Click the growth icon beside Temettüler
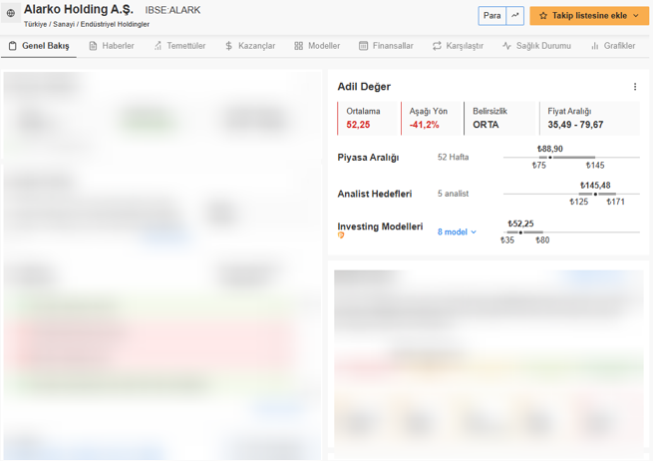This screenshot has height=461, width=653. 158,46
